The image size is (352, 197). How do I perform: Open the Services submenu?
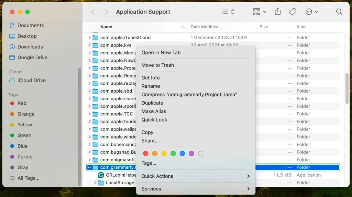[196, 189]
